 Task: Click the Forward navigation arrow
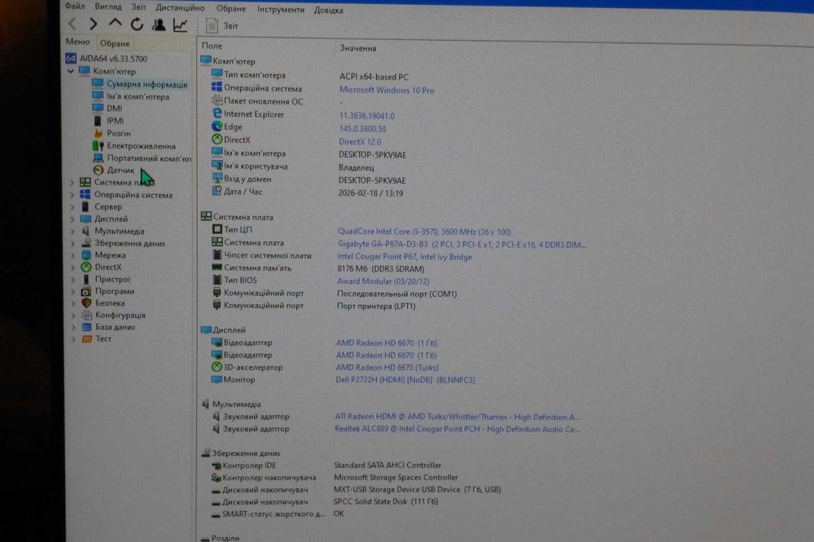pos(94,24)
